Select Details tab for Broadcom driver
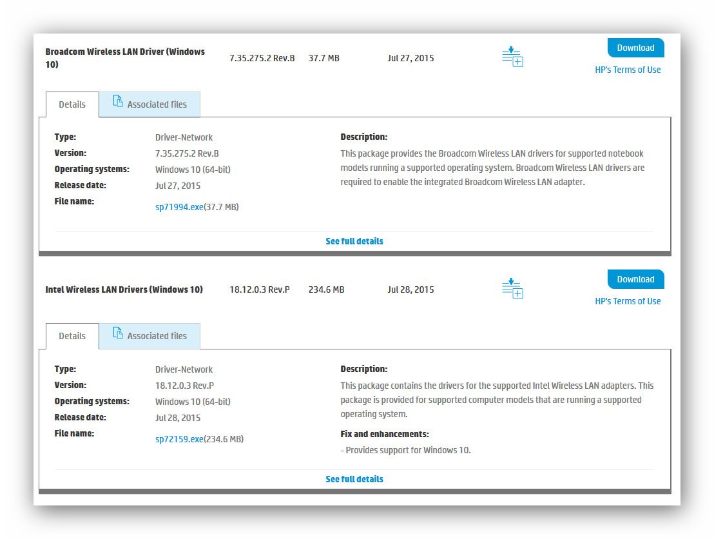 (72, 104)
